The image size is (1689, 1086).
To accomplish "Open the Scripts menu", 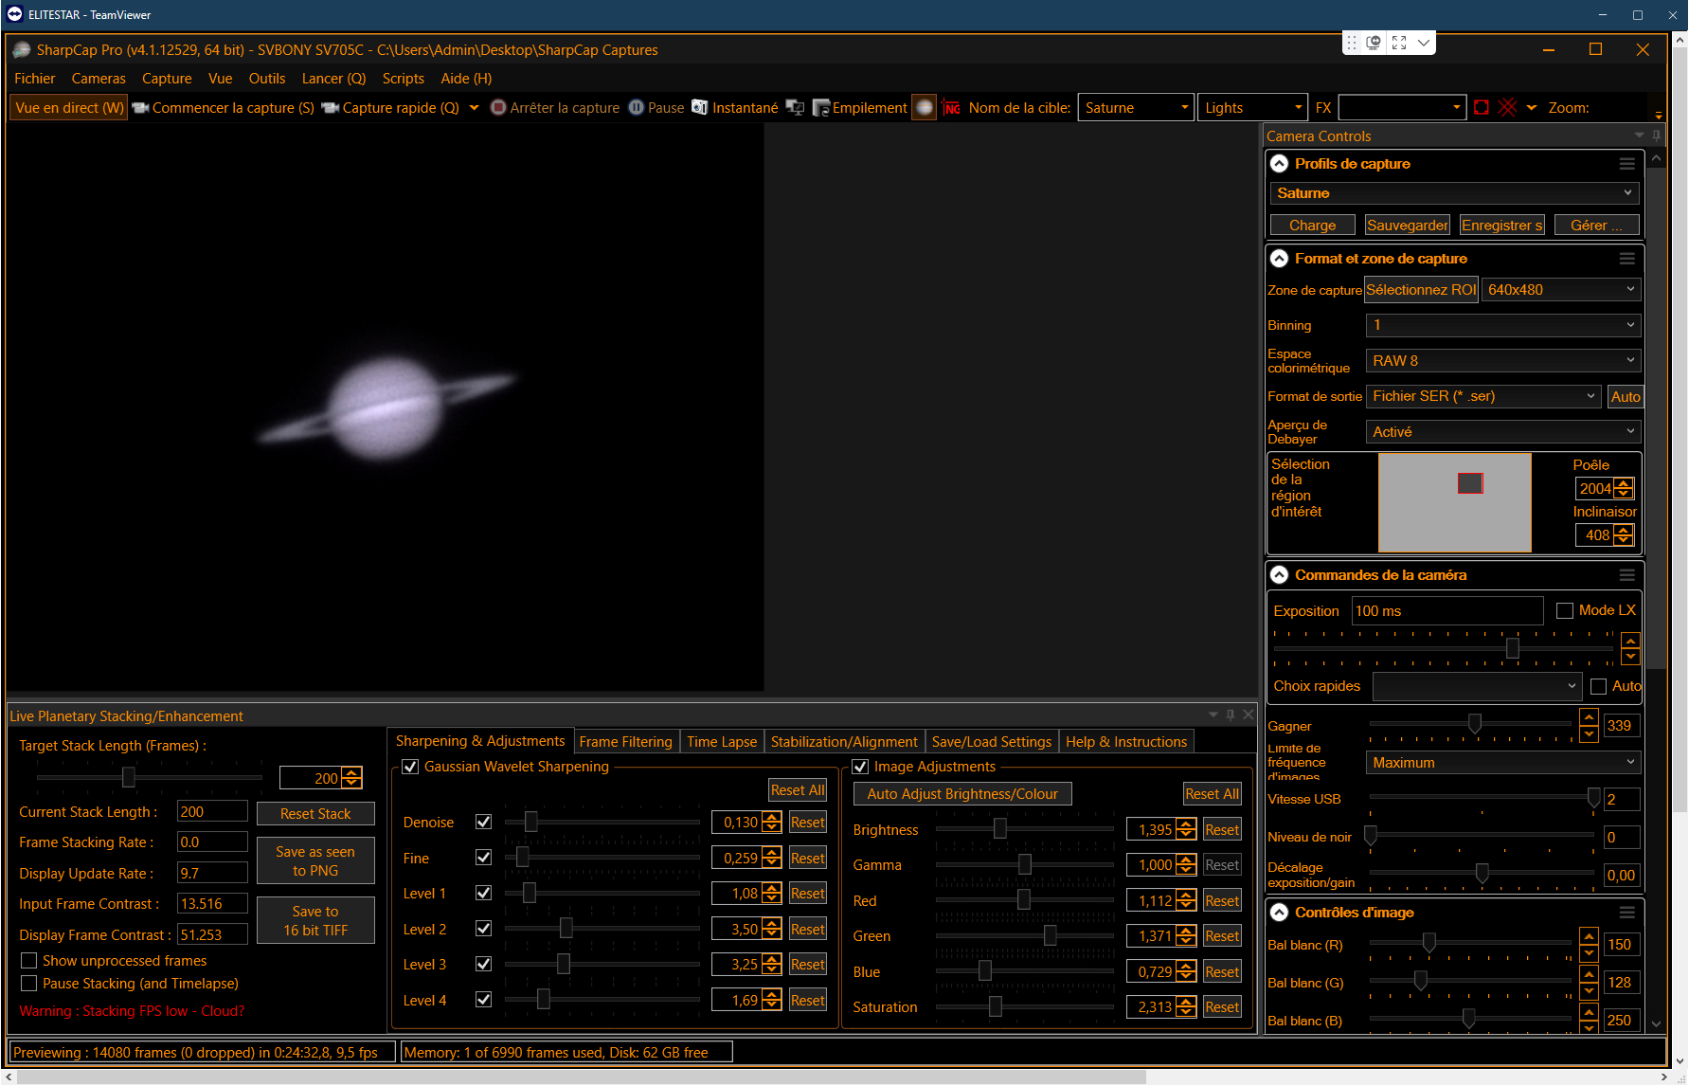I will click(x=404, y=79).
